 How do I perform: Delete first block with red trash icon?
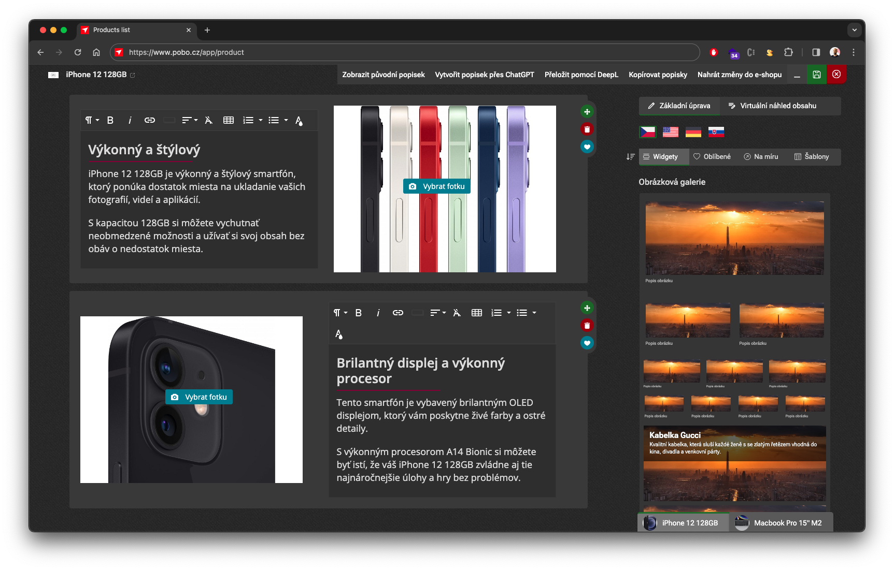tap(587, 129)
